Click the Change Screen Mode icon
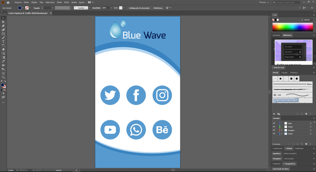The height and width of the screenshot is (172, 316). (x=3, y=97)
